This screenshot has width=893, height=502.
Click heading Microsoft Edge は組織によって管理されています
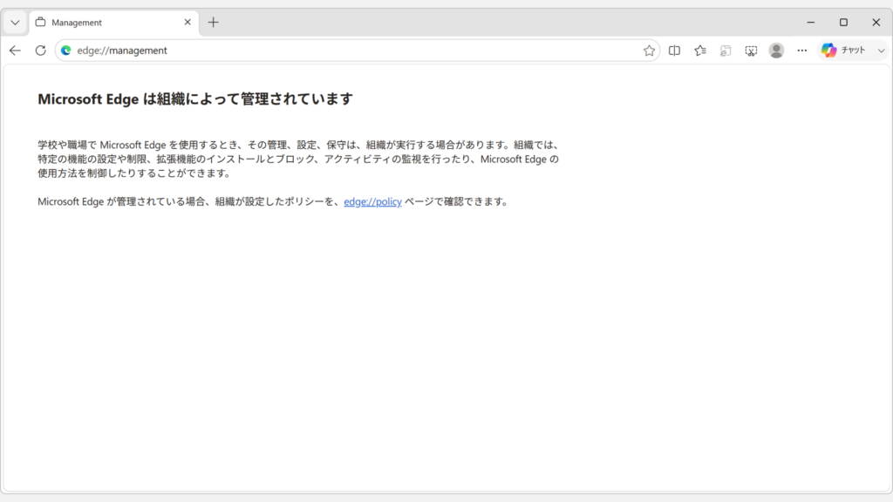click(x=195, y=99)
